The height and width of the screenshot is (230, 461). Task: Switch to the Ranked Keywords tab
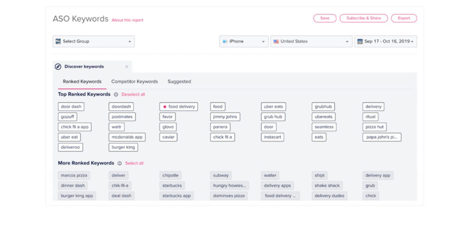(82, 82)
